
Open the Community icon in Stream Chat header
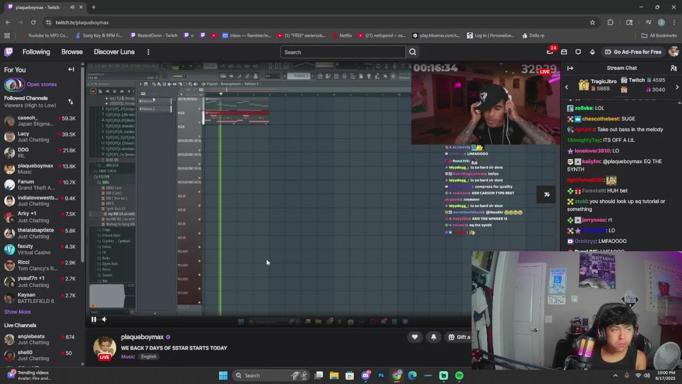(673, 68)
